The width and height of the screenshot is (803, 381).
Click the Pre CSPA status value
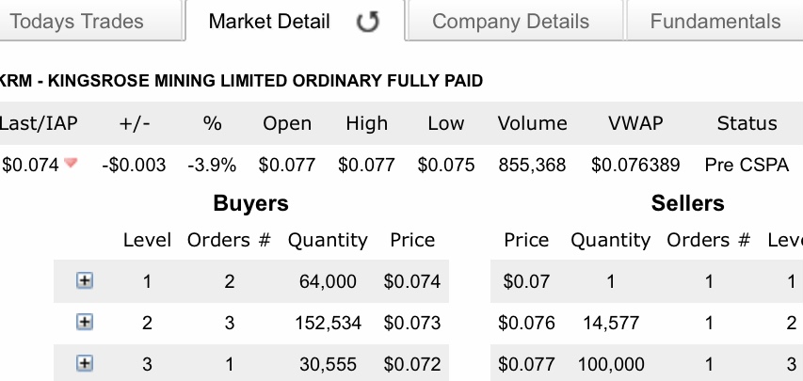click(747, 165)
